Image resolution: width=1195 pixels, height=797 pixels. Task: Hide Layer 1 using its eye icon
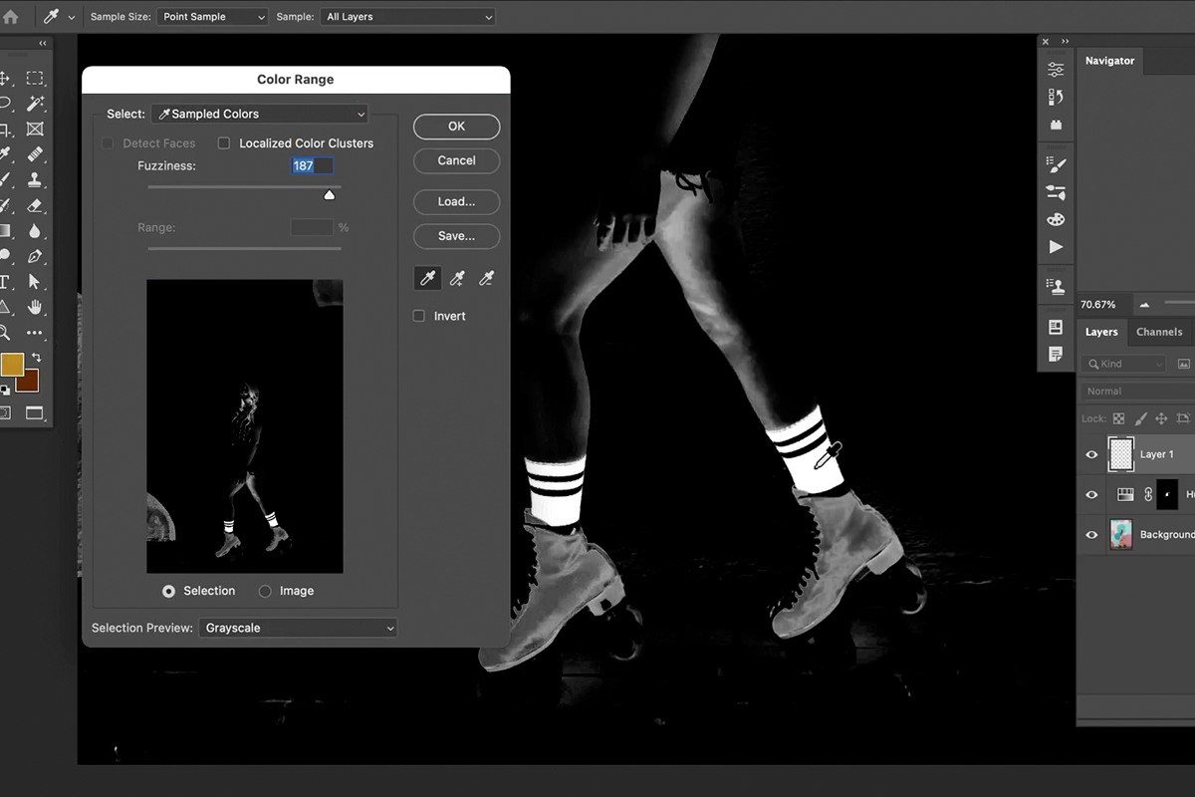pos(1091,454)
